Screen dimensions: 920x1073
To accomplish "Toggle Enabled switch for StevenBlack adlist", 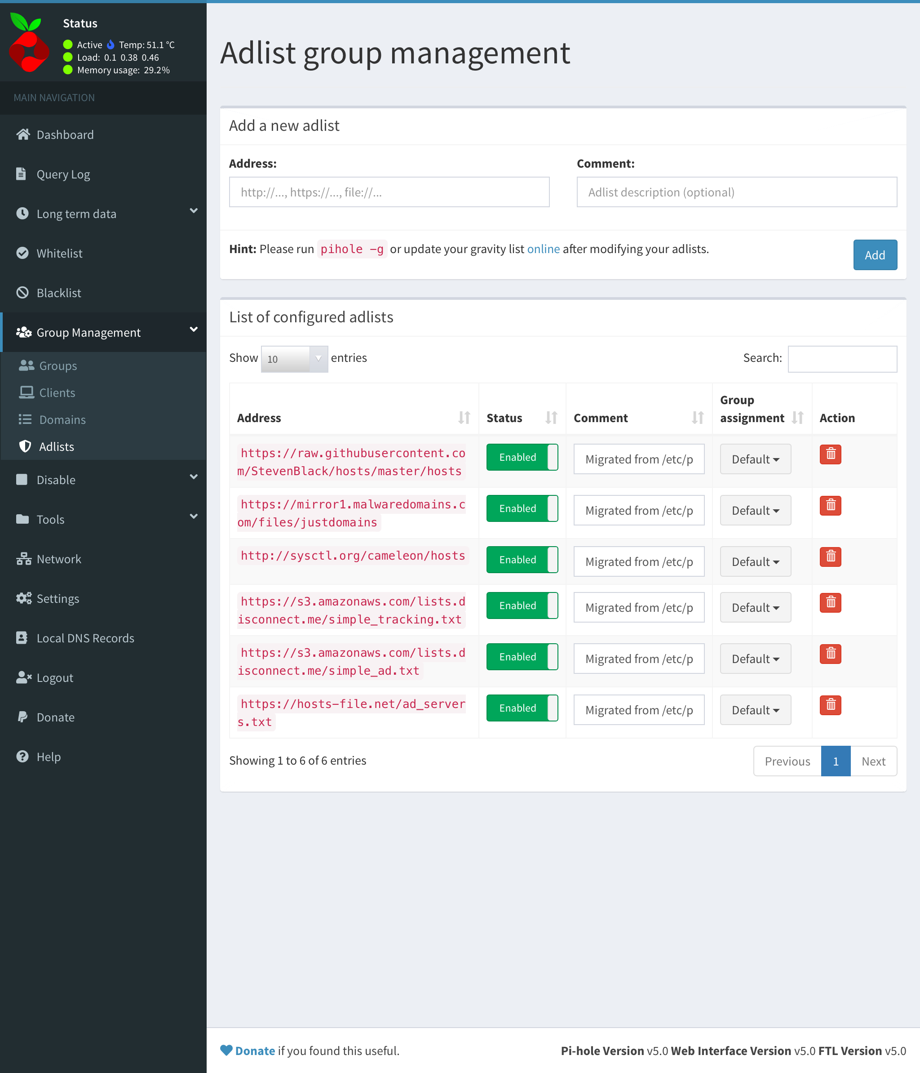I will pyautogui.click(x=522, y=457).
